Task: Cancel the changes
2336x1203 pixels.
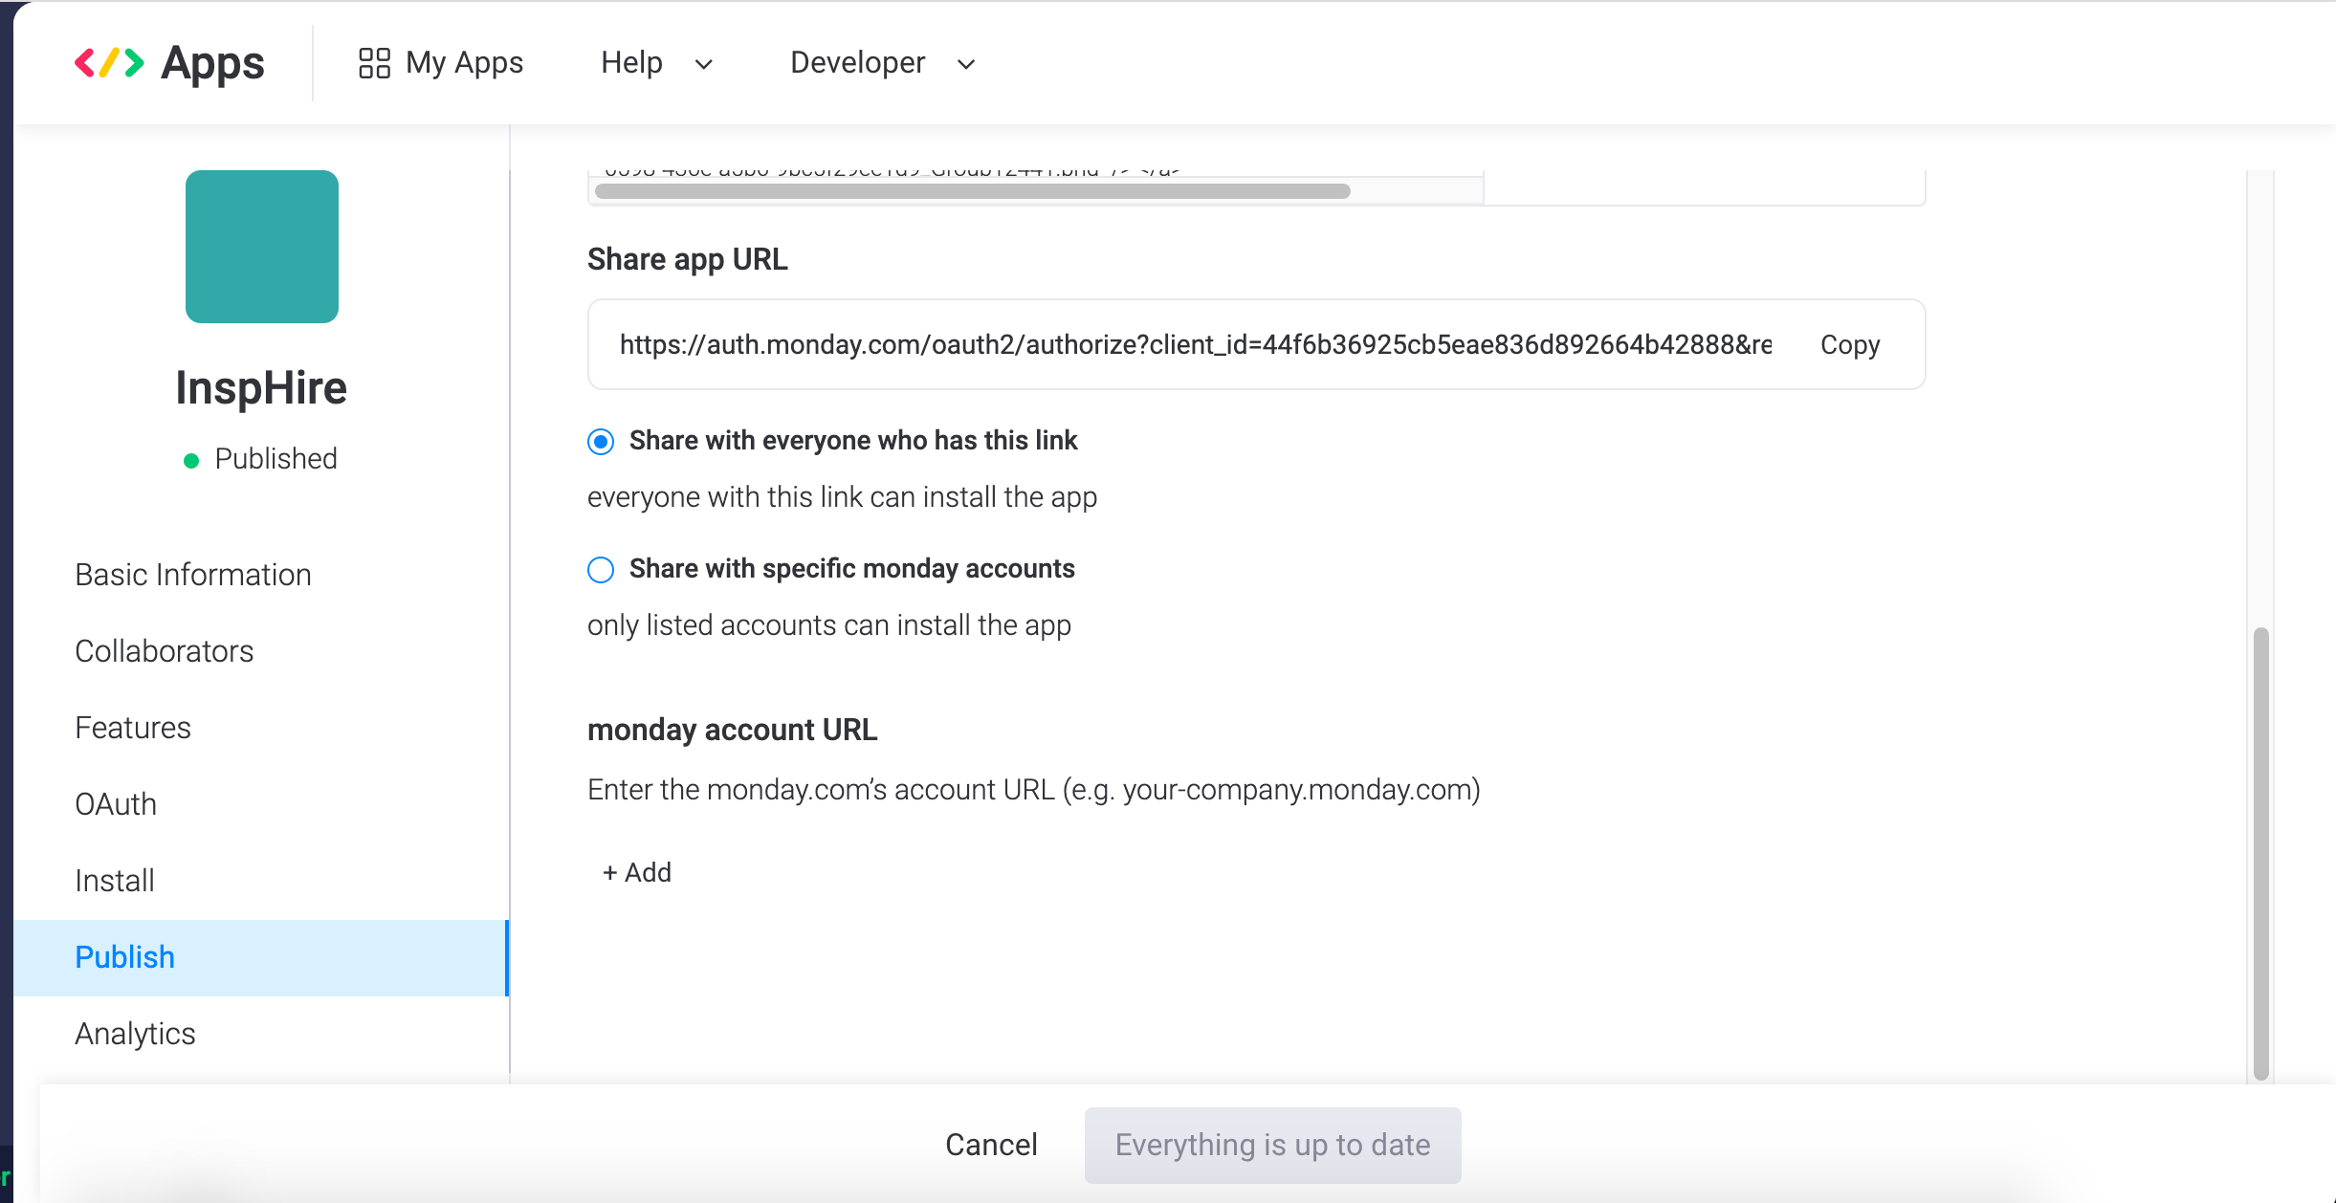Action: (991, 1145)
